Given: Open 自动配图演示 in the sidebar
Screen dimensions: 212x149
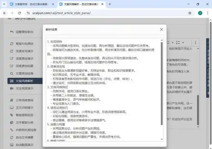Looking at the screenshot, I should coord(22,145).
